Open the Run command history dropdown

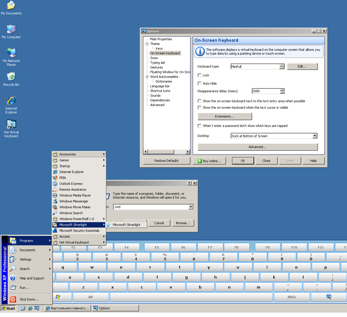point(191,207)
